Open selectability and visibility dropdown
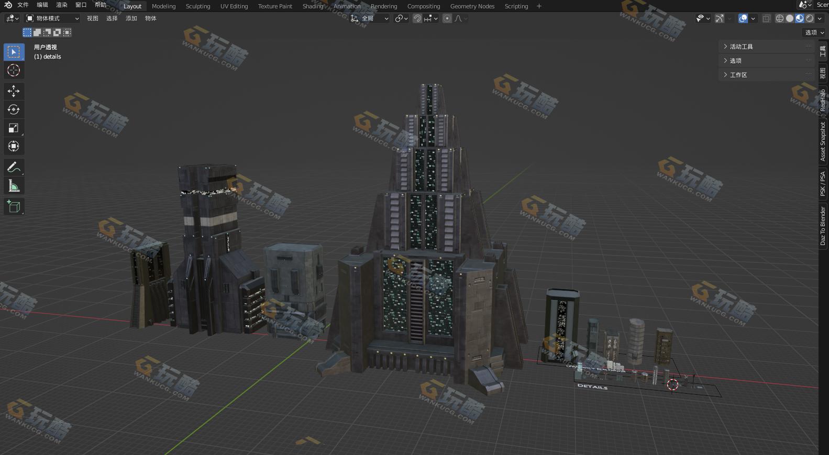 (x=703, y=18)
